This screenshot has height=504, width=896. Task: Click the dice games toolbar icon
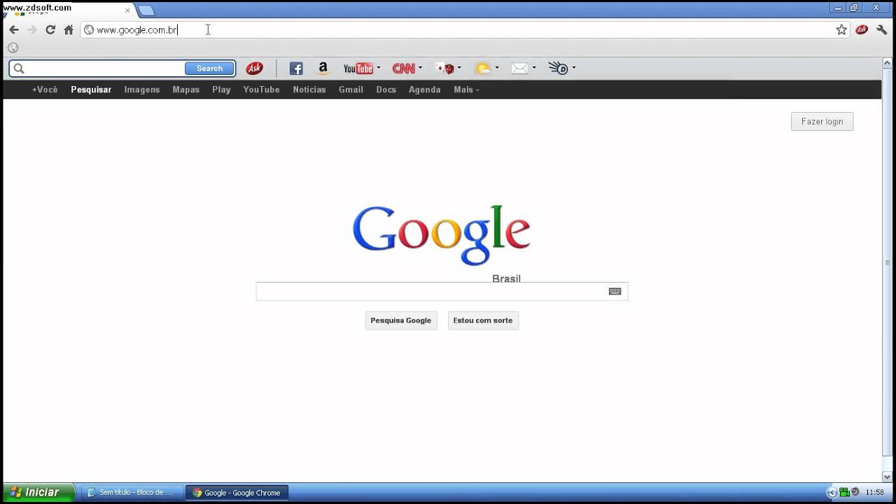click(445, 68)
